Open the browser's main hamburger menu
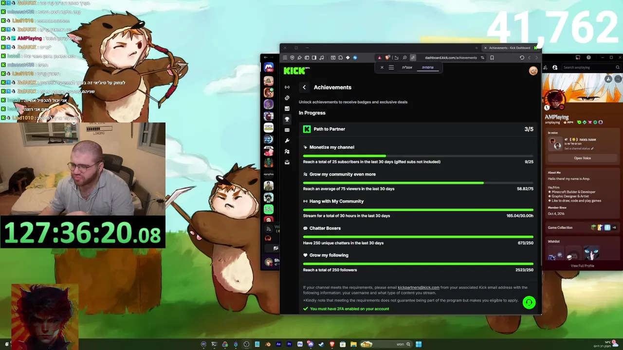Image resolution: width=623 pixels, height=350 pixels. click(x=285, y=58)
